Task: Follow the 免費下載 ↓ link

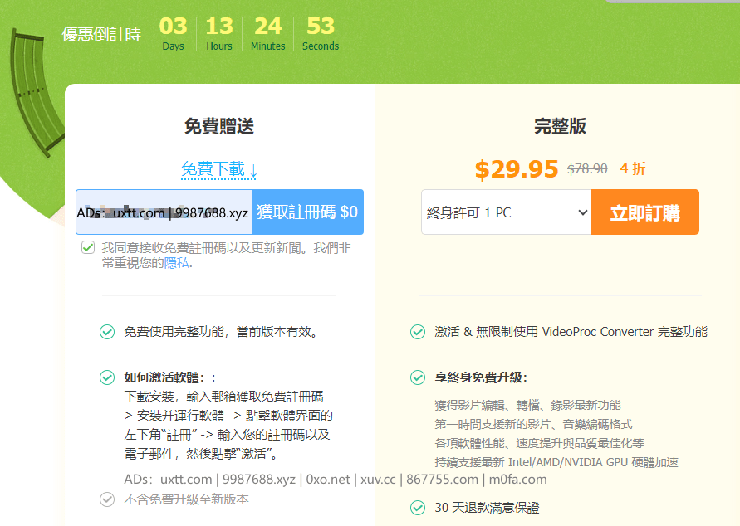Action: pyautogui.click(x=219, y=169)
